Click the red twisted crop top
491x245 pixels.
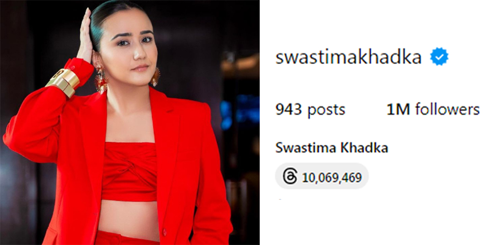tap(129, 171)
